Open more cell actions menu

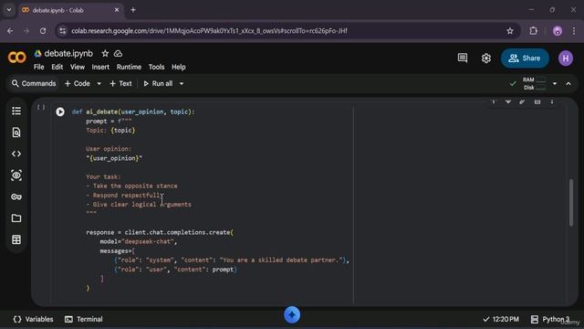pos(552,101)
